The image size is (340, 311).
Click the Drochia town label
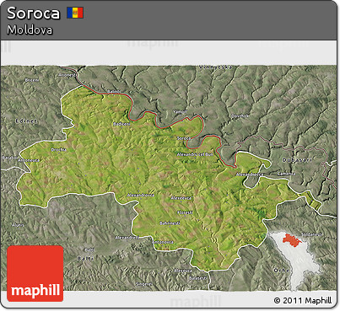(x=58, y=149)
